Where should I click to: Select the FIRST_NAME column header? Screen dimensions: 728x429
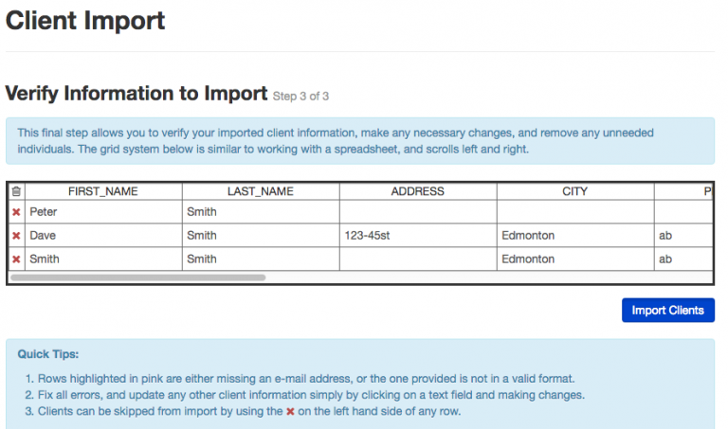pos(103,191)
